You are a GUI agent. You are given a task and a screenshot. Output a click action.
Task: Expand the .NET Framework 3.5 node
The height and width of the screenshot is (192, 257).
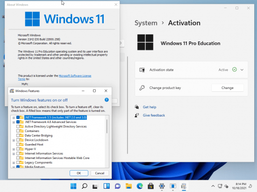(x=14, y=117)
